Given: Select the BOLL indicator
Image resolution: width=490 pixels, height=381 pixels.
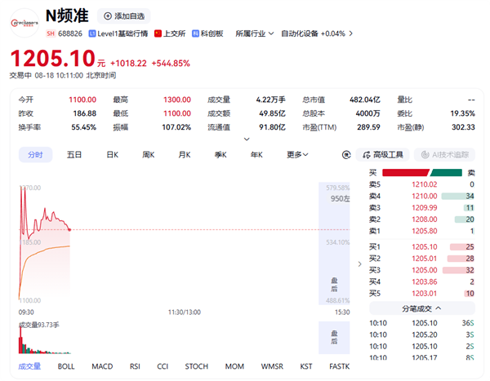Looking at the screenshot, I should (x=66, y=366).
